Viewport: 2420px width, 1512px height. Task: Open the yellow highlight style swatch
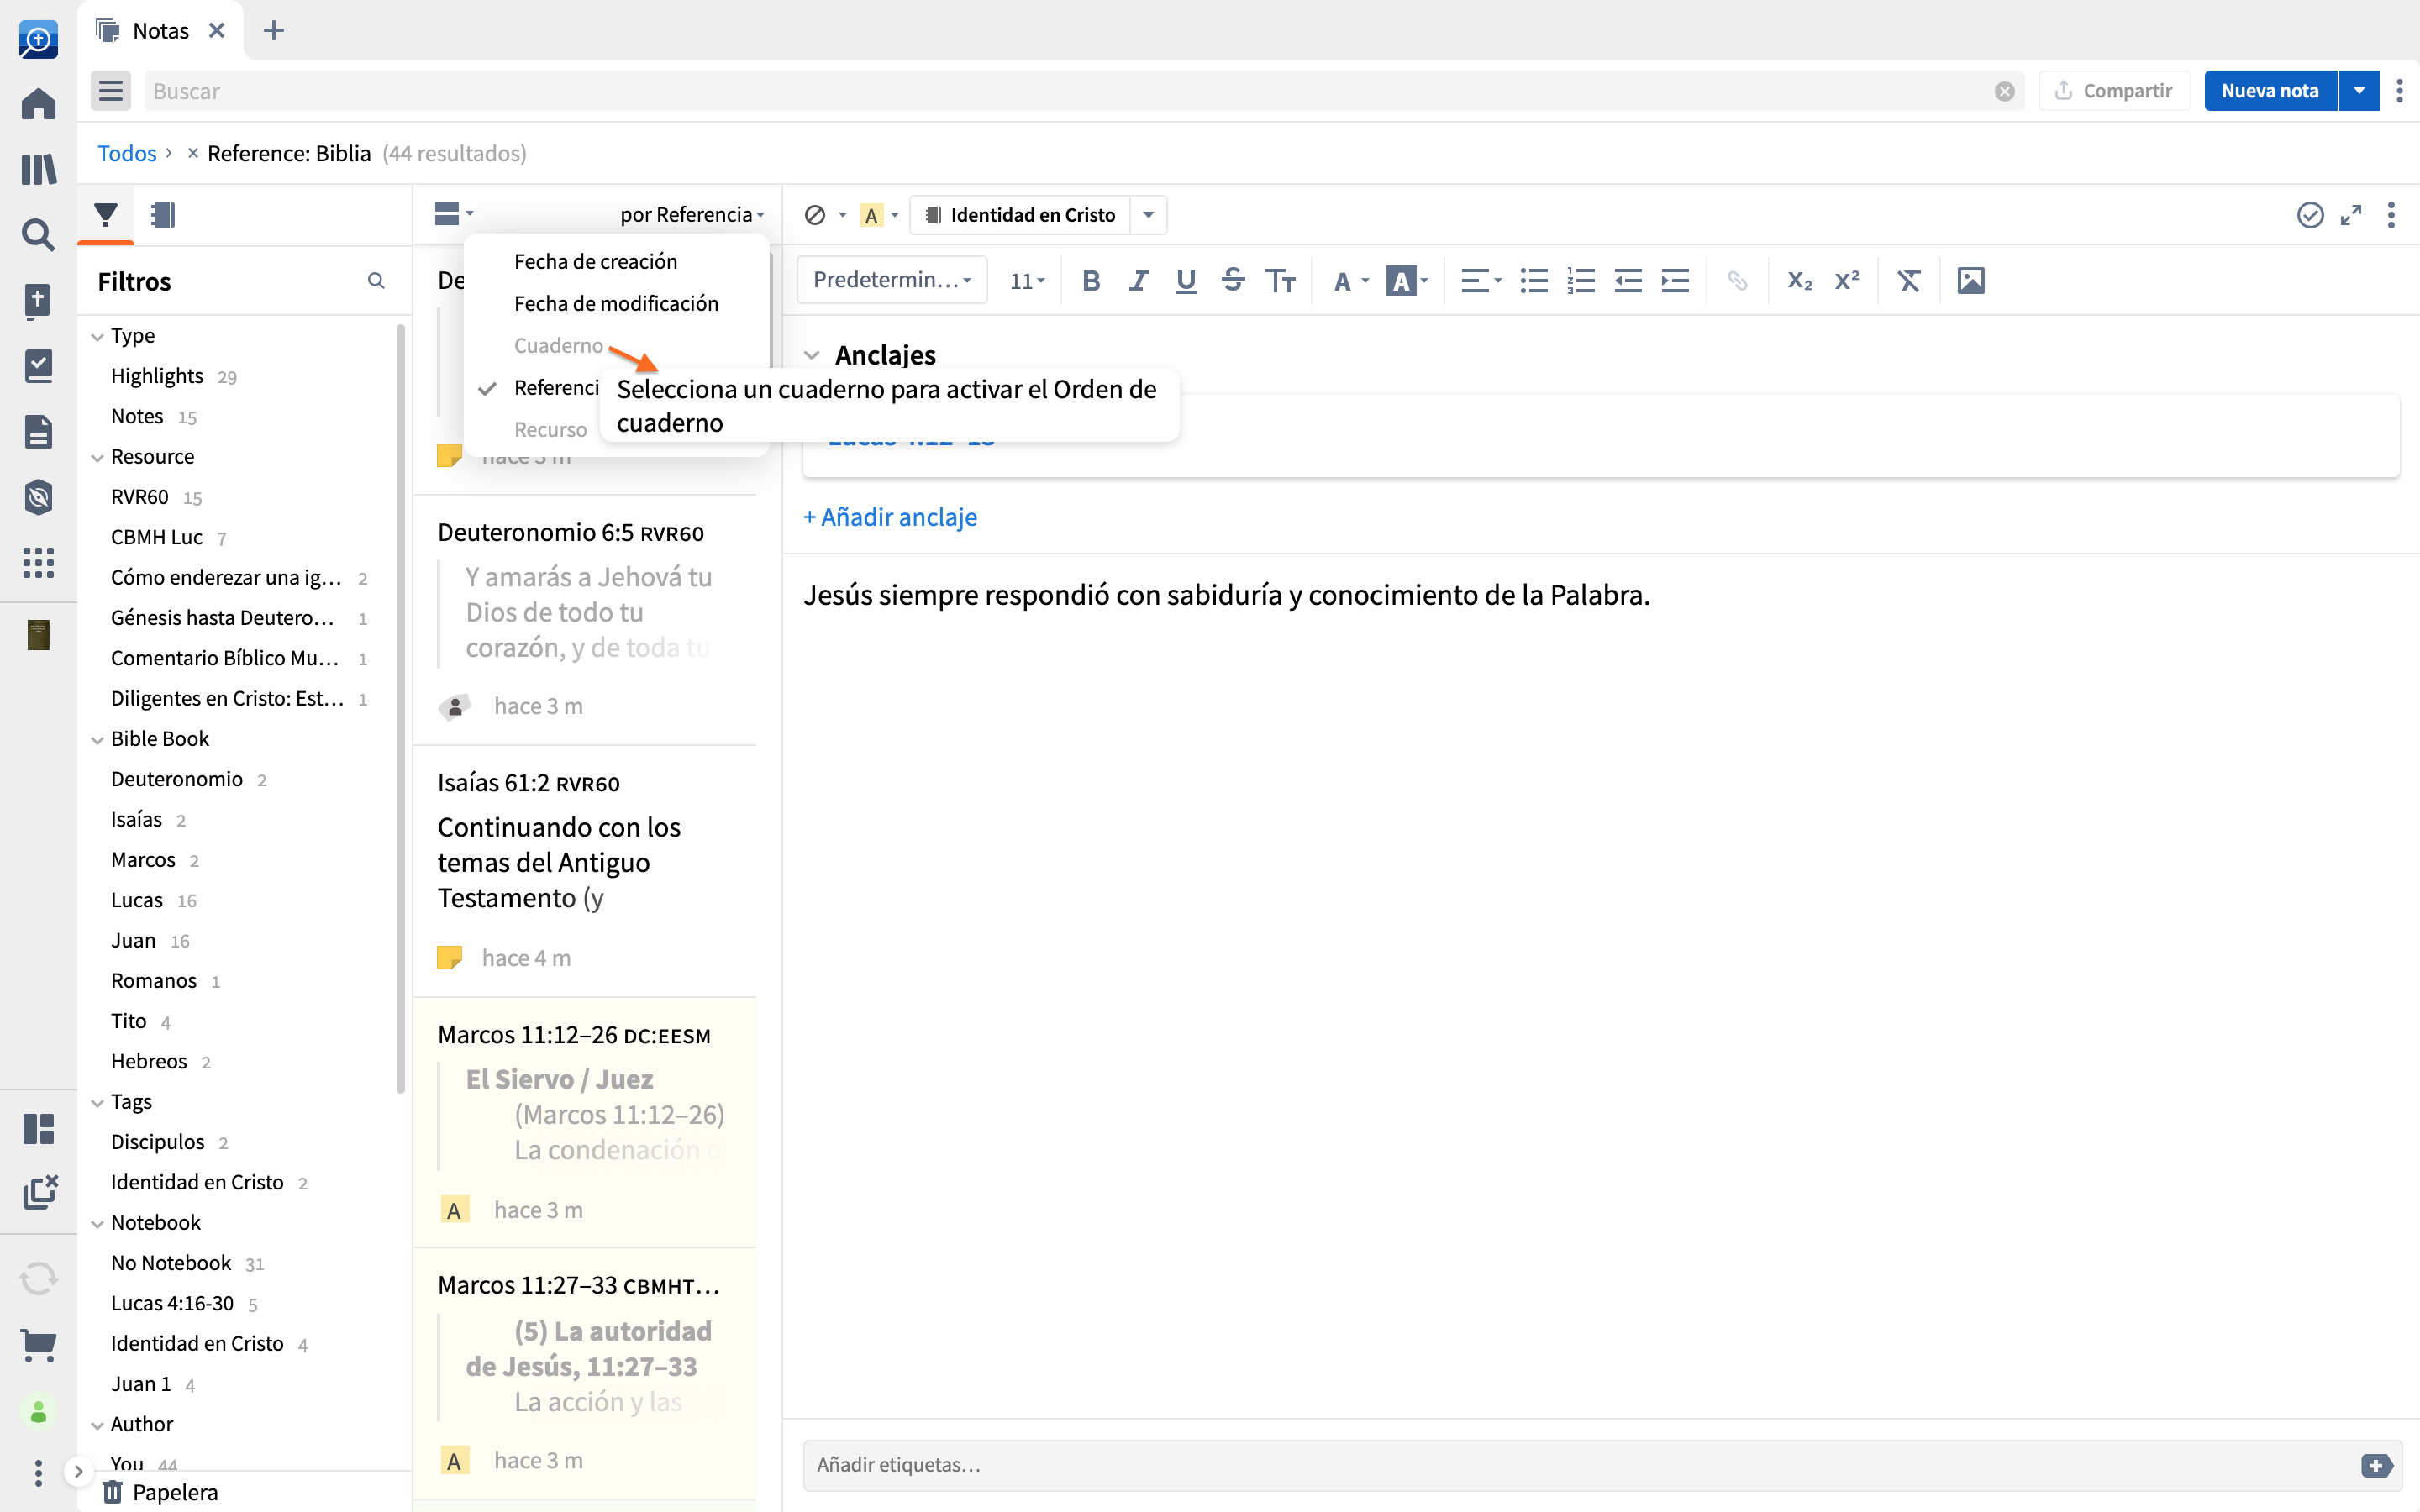click(872, 215)
